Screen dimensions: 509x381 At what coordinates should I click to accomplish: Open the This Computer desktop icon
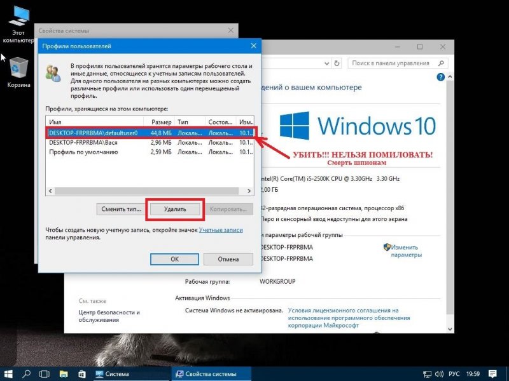pyautogui.click(x=18, y=24)
